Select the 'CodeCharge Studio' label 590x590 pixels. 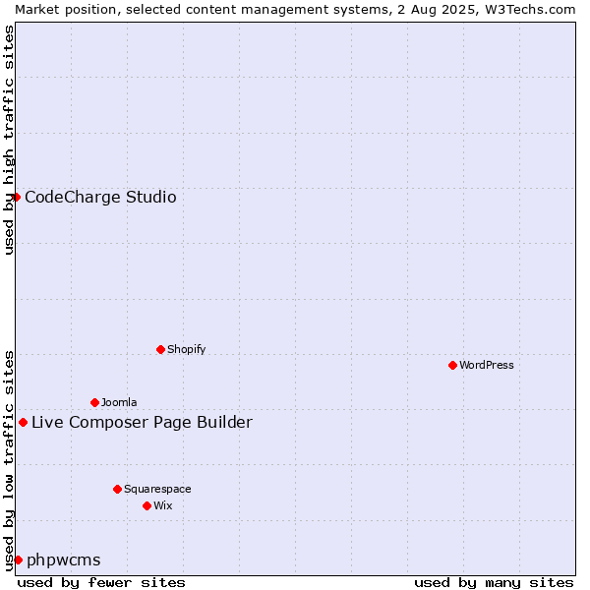[100, 198]
